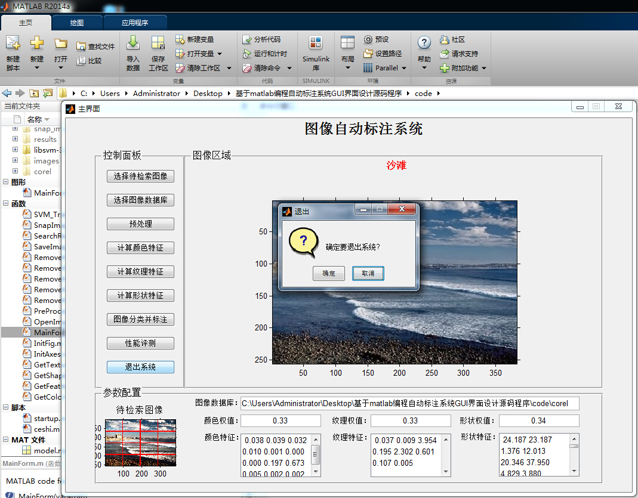Screen dimensions: 638x498
Task: Click the Back arrow in address bar
Action: pyautogui.click(x=7, y=93)
